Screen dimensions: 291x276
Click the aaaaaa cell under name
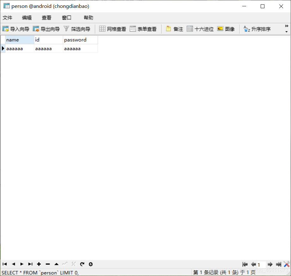tap(20, 49)
